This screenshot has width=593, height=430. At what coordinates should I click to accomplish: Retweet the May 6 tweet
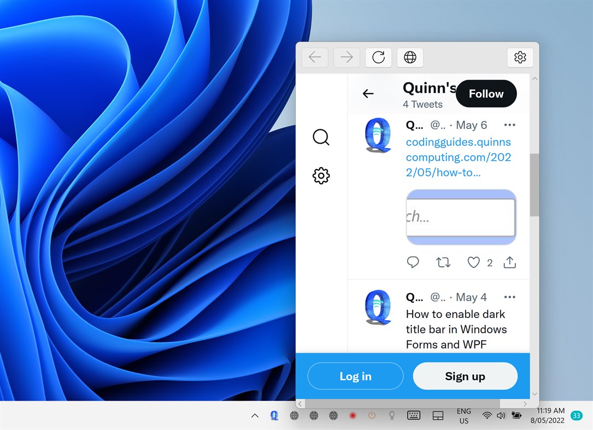point(443,262)
